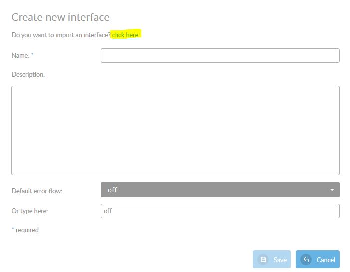The width and height of the screenshot is (350, 272).
Task: Select the 'off' value in the dropdown
Action: click(112, 190)
